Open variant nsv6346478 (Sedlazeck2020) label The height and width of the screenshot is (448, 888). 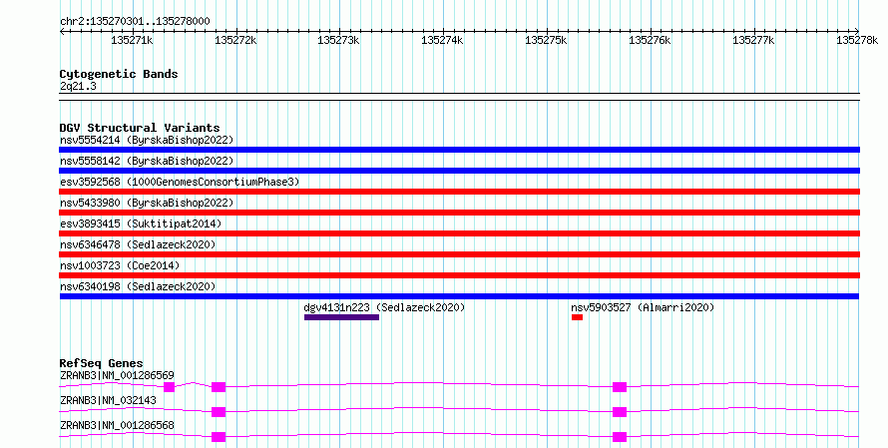[x=138, y=244]
